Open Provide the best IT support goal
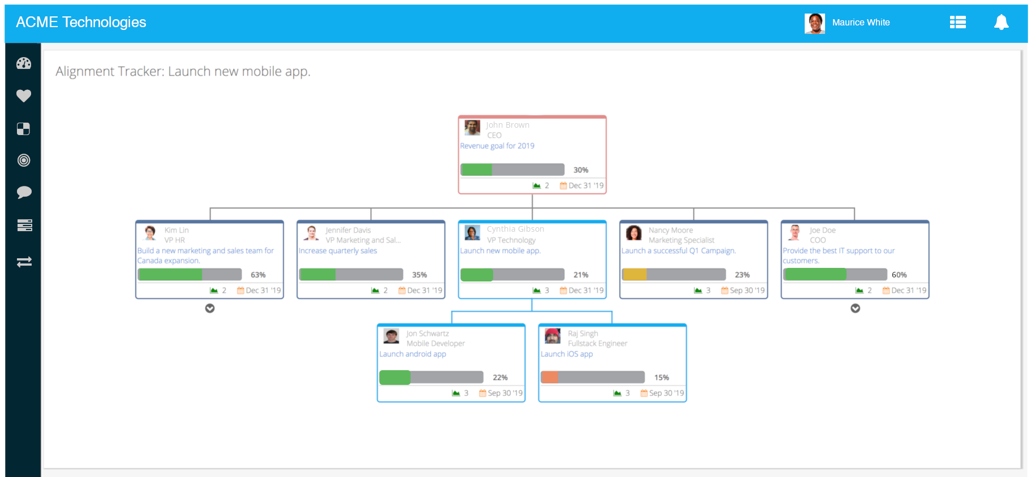The width and height of the screenshot is (1036, 477). (839, 255)
